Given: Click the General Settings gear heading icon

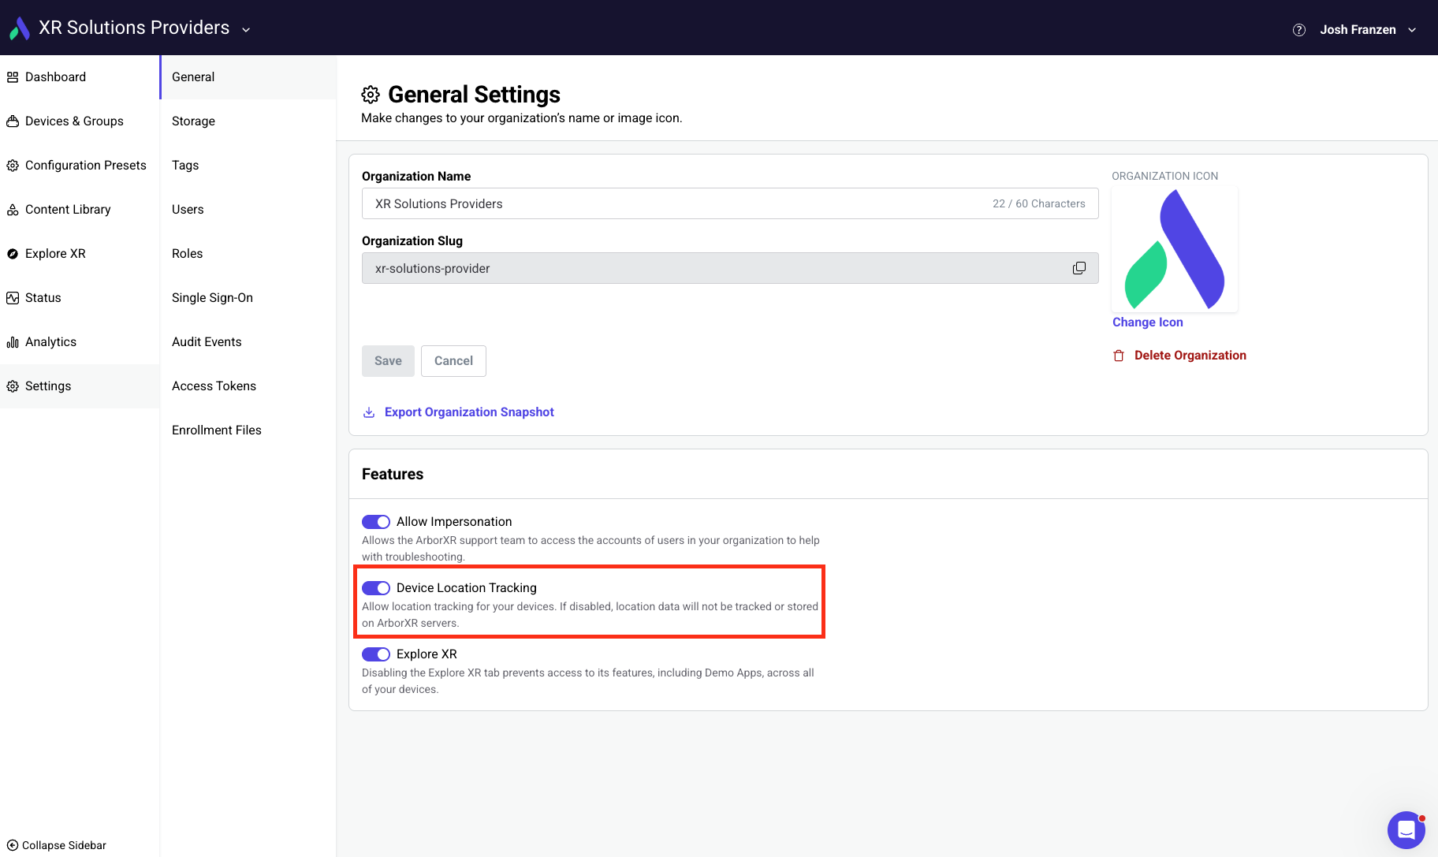Looking at the screenshot, I should tap(371, 95).
